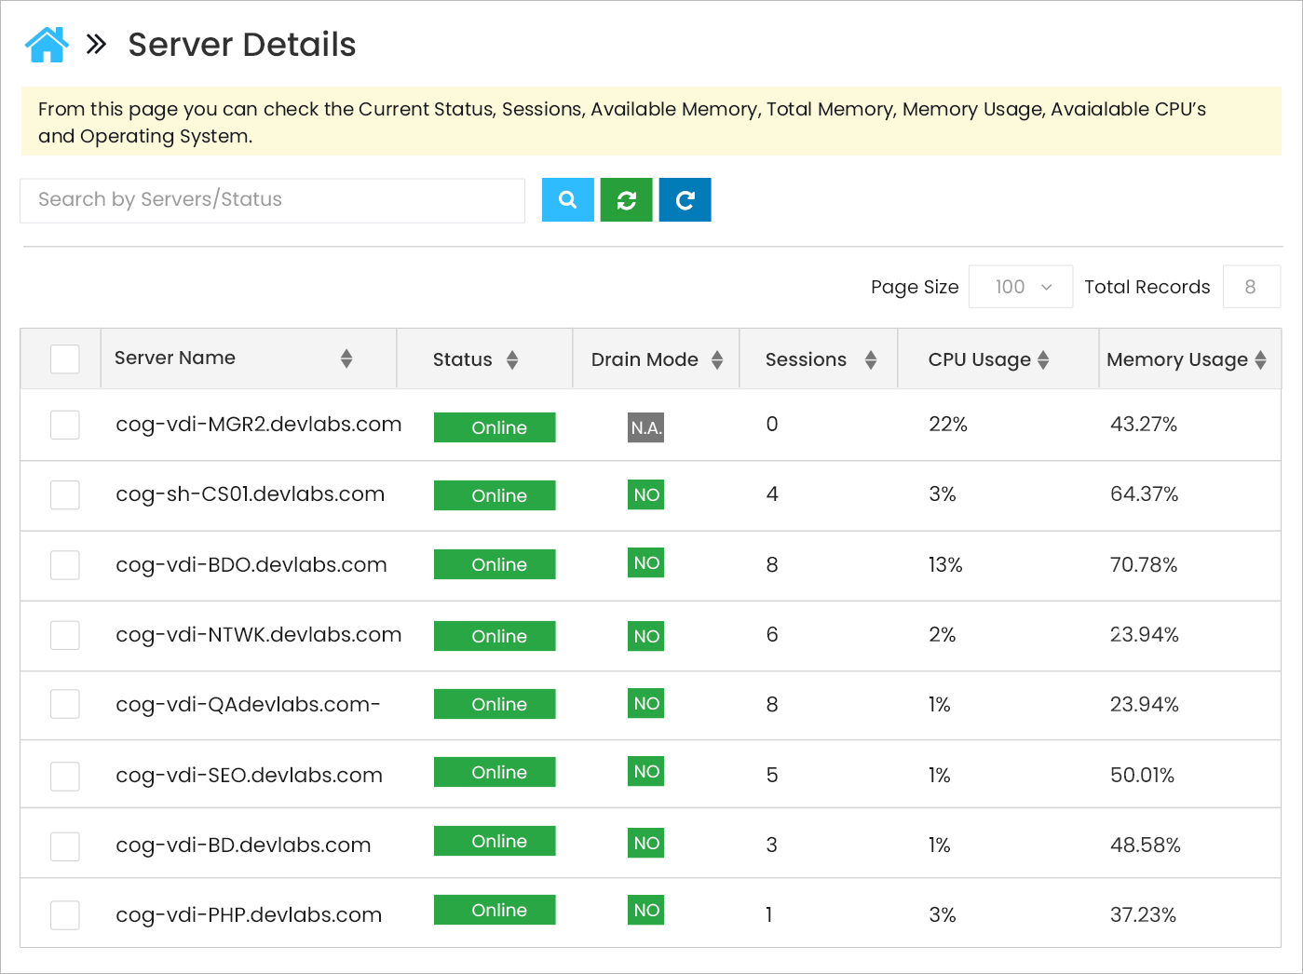The width and height of the screenshot is (1303, 974).
Task: Click the 37.23% memory usage value
Action: (x=1143, y=915)
